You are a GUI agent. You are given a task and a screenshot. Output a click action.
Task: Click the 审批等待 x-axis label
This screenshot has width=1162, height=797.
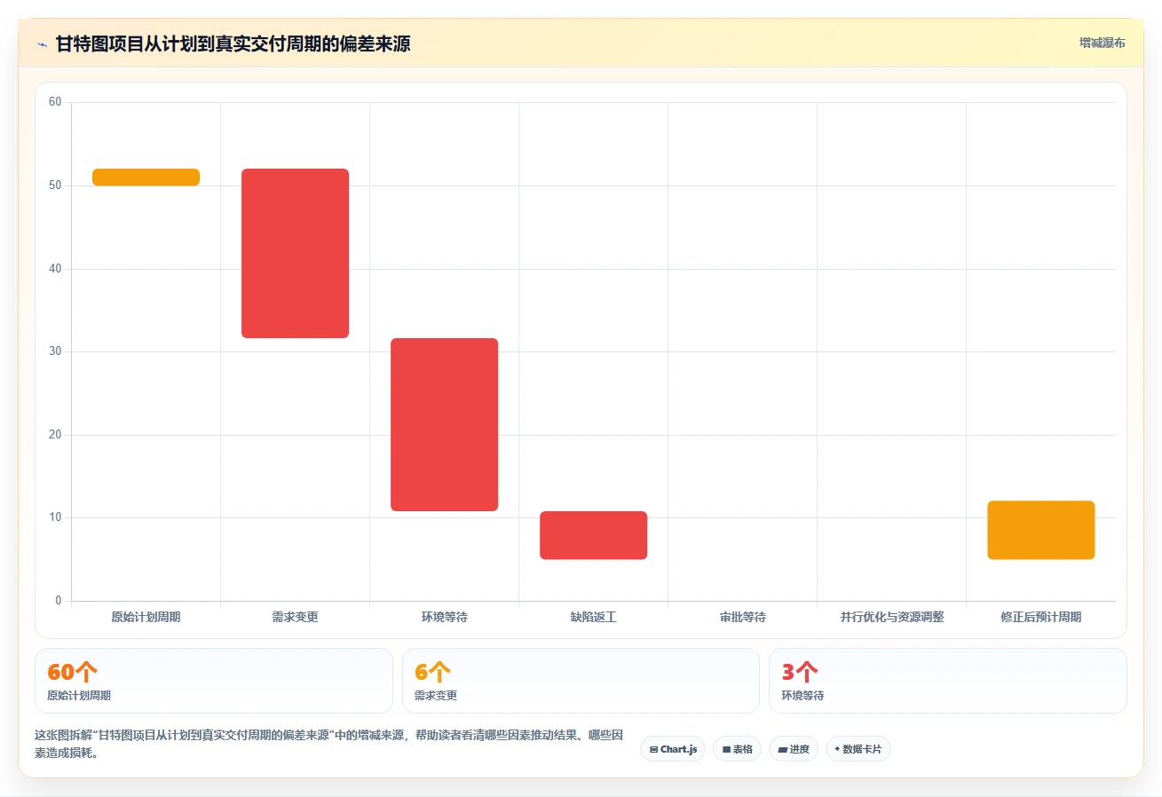(x=742, y=617)
